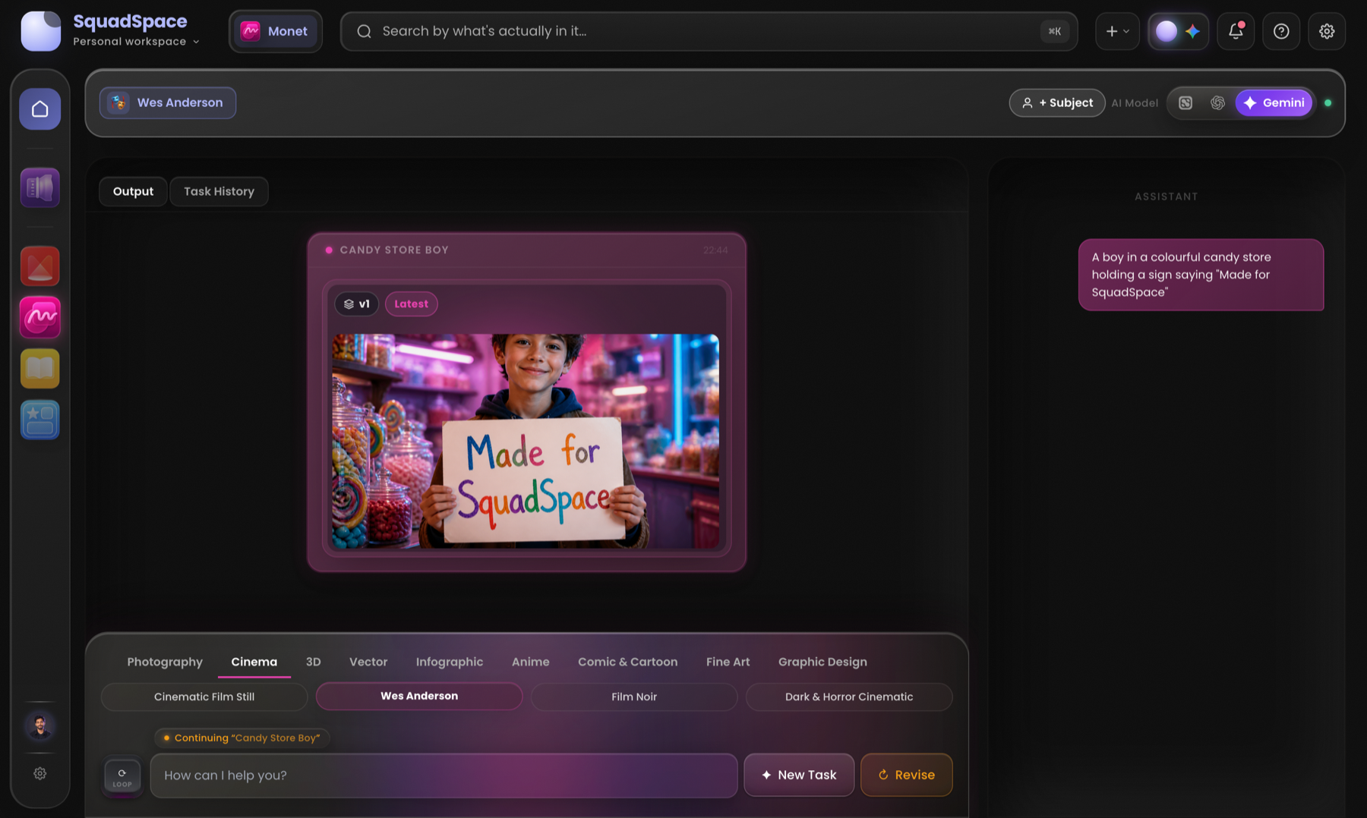Select the Vector category tab
Viewport: 1367px width, 818px height.
[368, 662]
